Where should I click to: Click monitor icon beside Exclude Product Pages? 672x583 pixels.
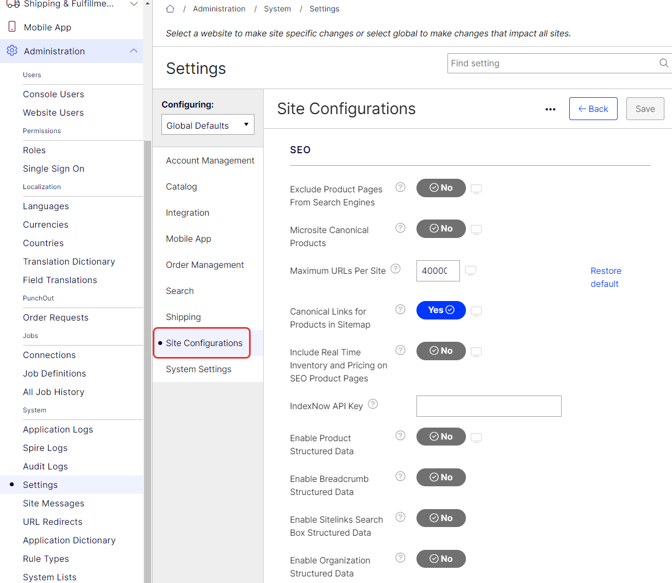[x=476, y=189]
